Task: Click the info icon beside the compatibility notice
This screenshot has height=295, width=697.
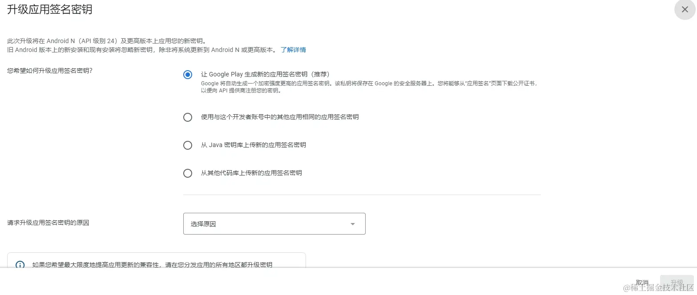Action: coord(19,265)
